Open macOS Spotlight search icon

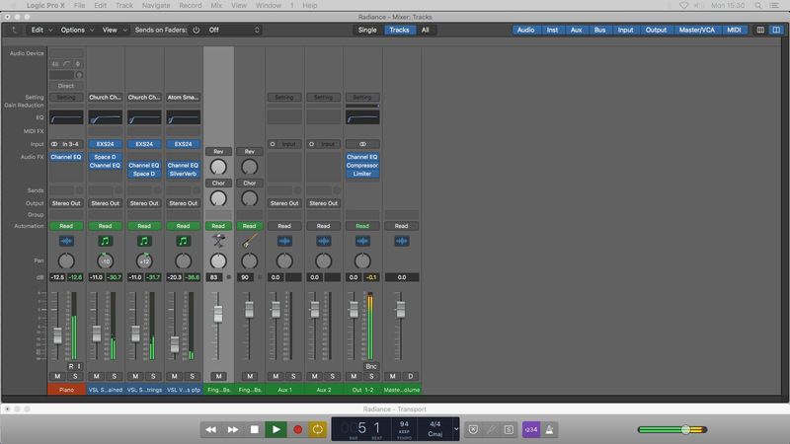pyautogui.click(x=758, y=6)
